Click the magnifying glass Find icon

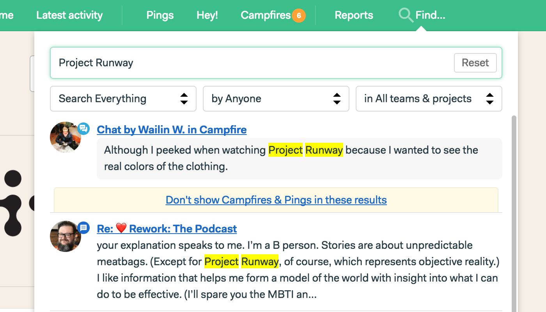pyautogui.click(x=406, y=16)
